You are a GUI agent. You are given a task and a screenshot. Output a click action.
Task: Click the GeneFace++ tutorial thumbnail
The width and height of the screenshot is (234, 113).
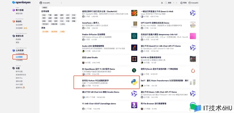pos(134,25)
